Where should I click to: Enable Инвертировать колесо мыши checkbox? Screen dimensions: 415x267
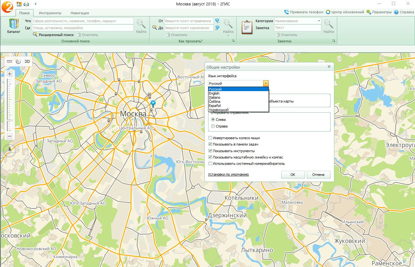210,138
